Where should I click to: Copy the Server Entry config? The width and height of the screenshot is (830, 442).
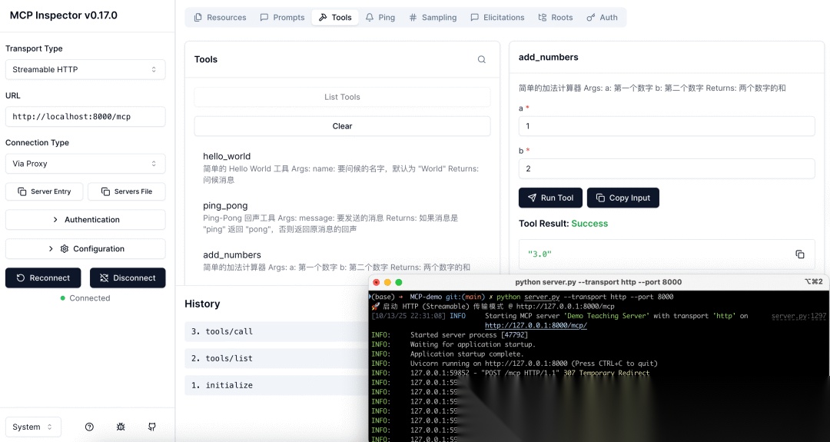click(44, 191)
